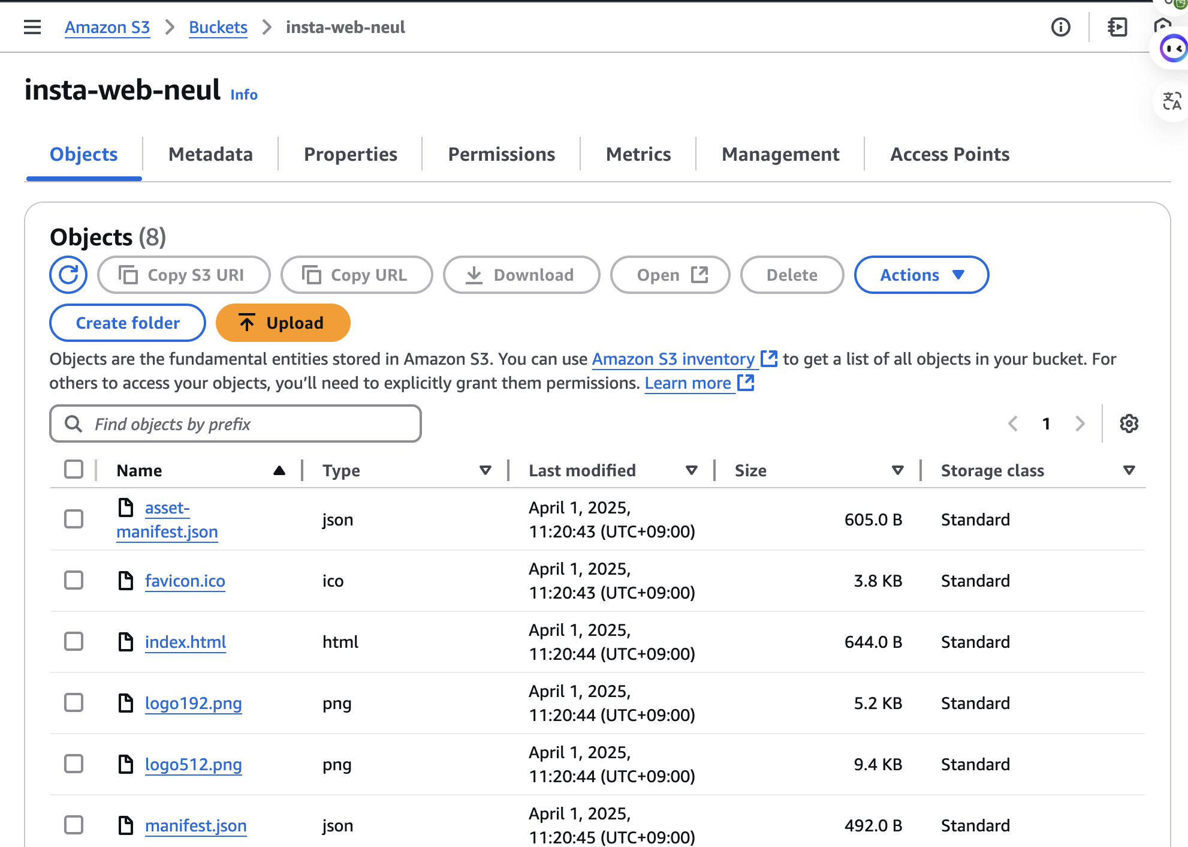Toggle the select-all objects checkbox
This screenshot has height=847, width=1188.
pos(74,469)
